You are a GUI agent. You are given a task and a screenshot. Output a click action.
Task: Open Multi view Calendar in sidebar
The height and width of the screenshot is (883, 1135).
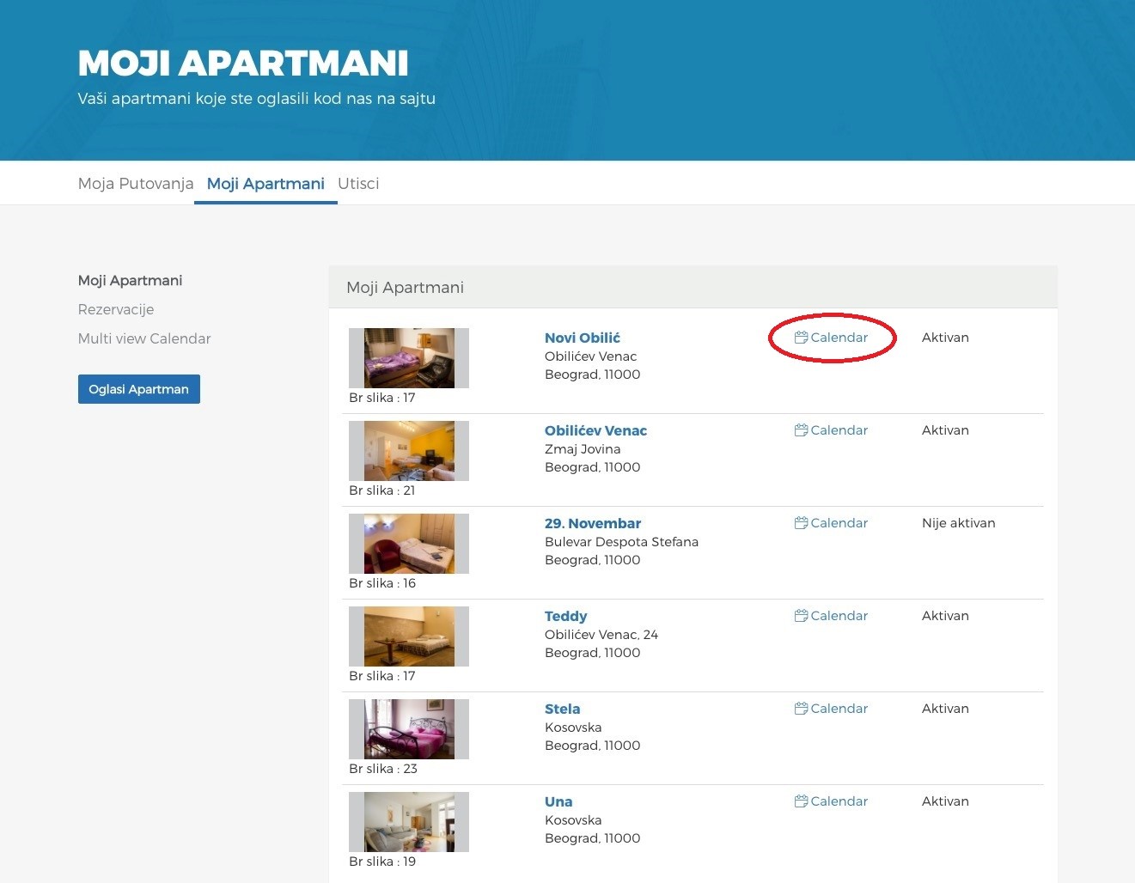pos(144,338)
